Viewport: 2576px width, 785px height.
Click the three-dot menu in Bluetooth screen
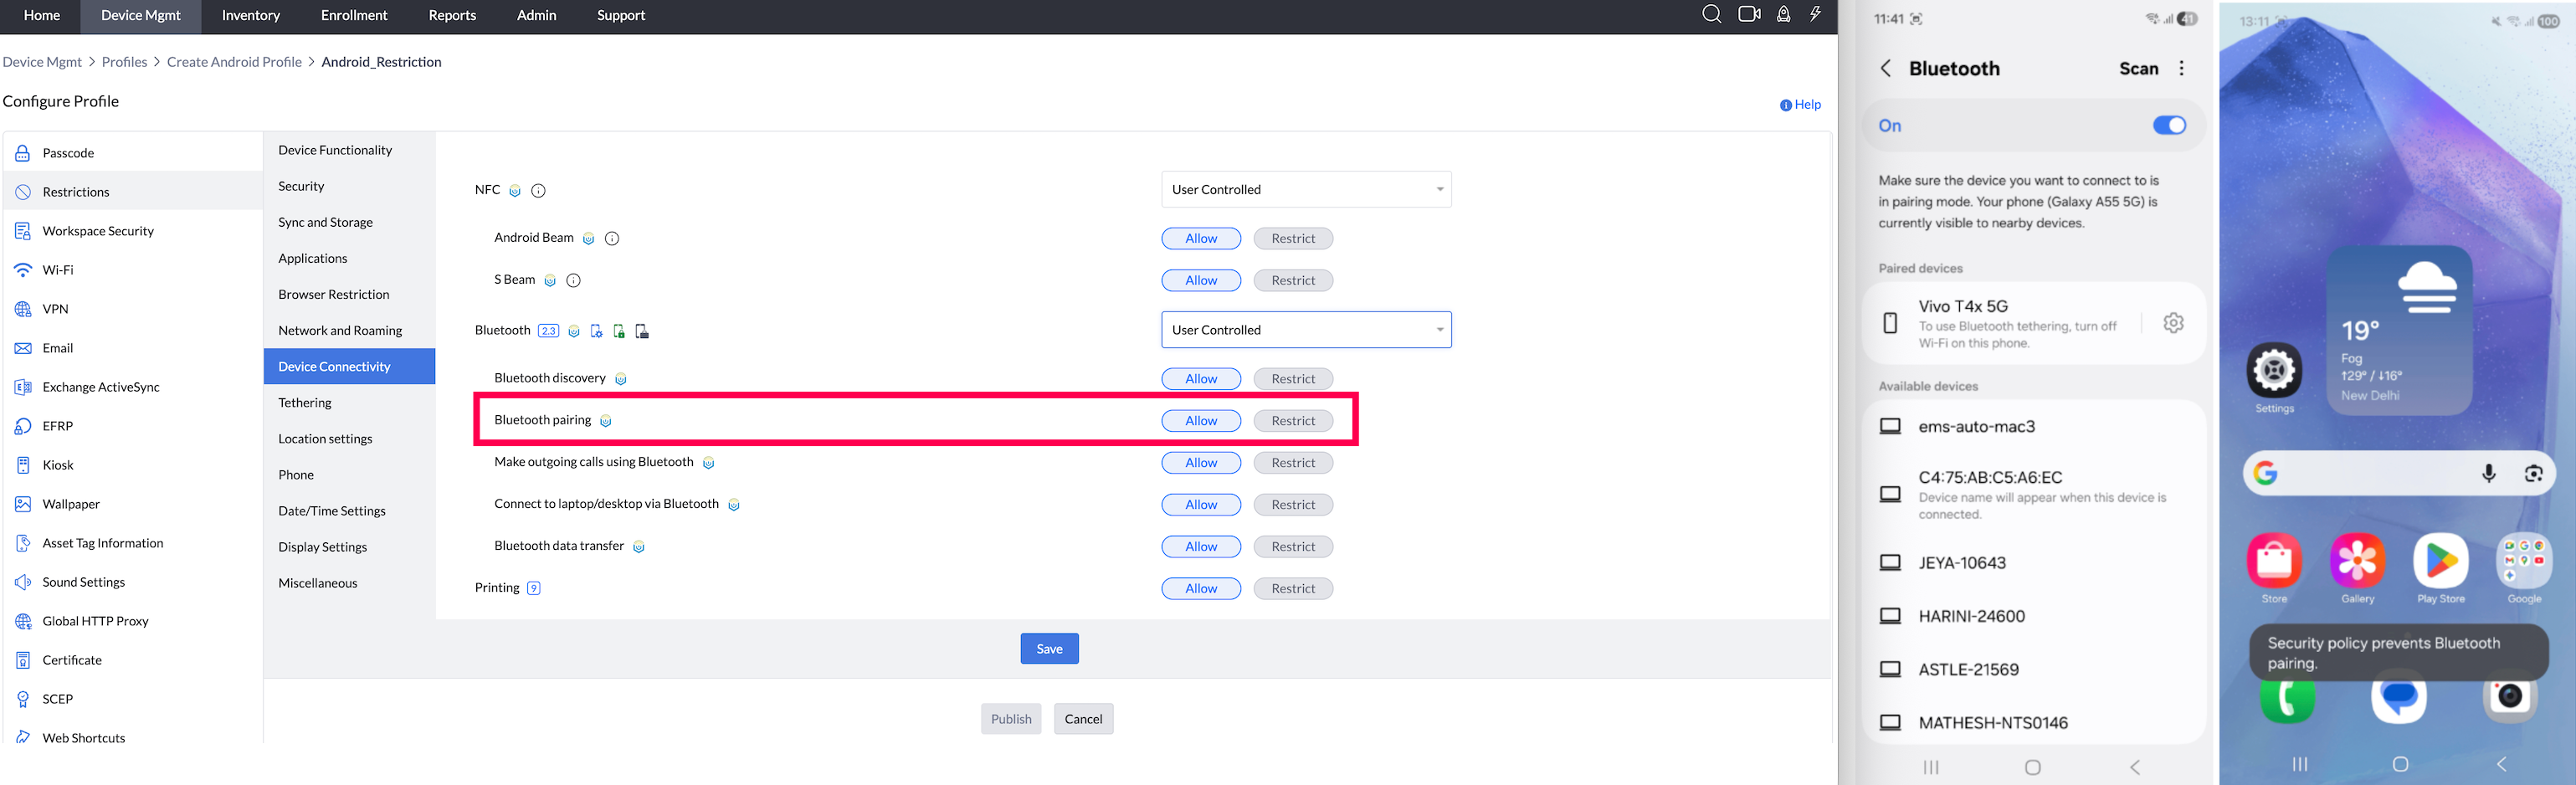point(2181,68)
